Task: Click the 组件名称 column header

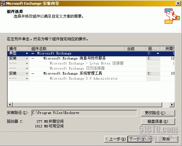Action: 77,48
